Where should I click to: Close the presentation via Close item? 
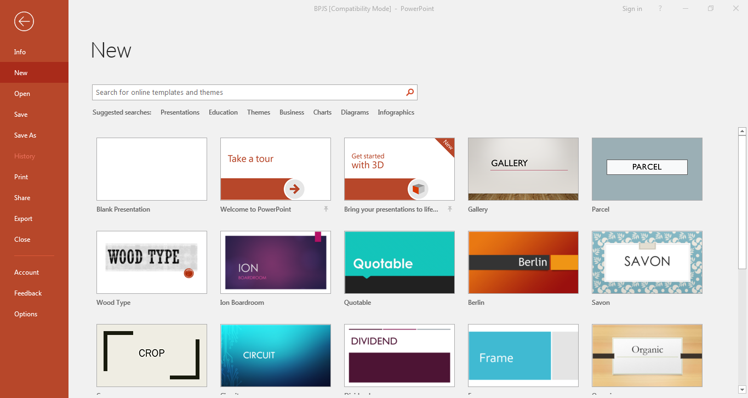point(34,240)
